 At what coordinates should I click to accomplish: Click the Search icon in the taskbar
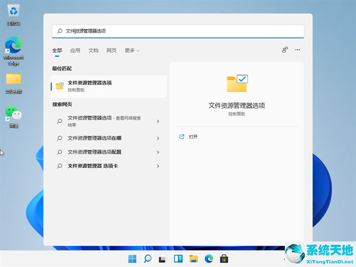[148, 259]
